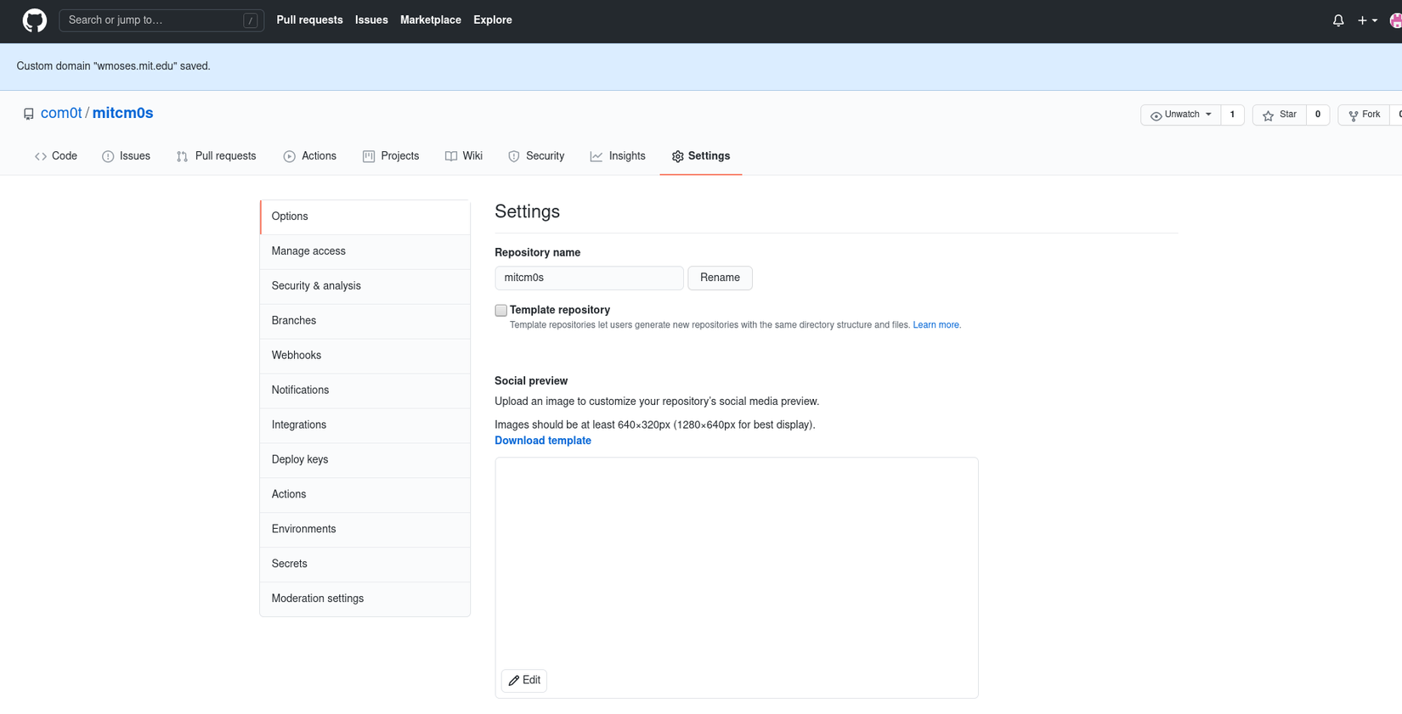Click the slash shortcut icon in search box
1402x714 pixels.
[251, 20]
